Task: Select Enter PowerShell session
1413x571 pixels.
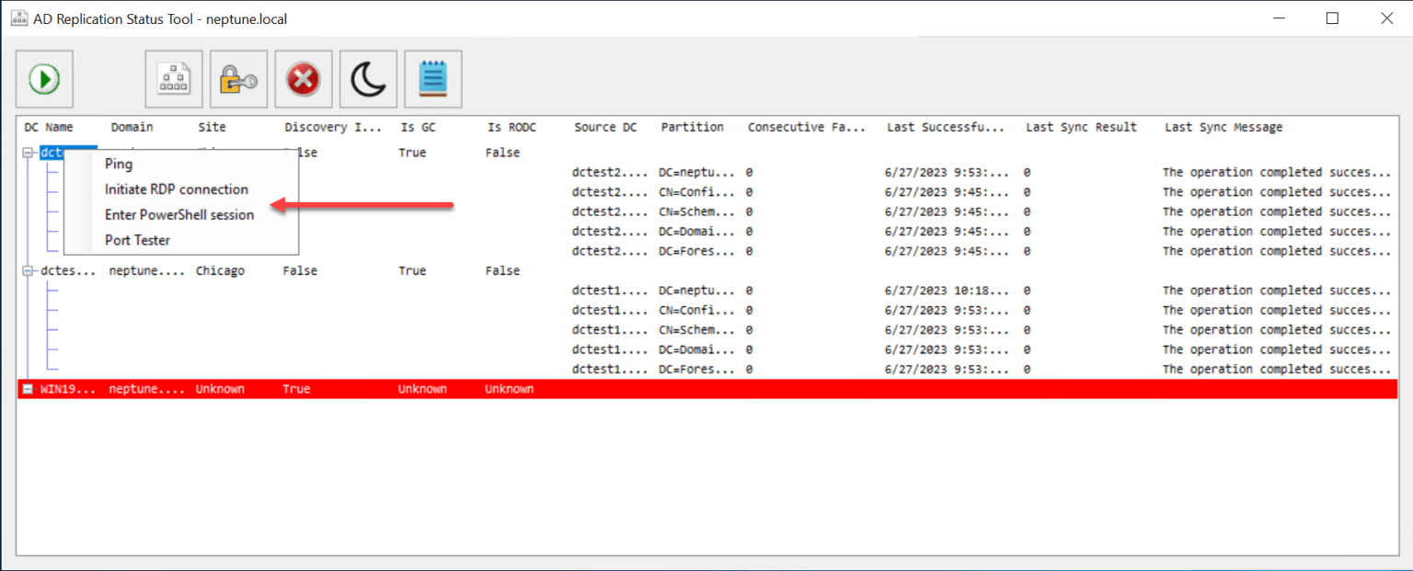Action: tap(178, 215)
